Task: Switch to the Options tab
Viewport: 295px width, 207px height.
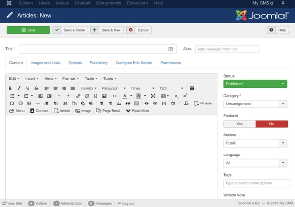Action: pos(75,63)
